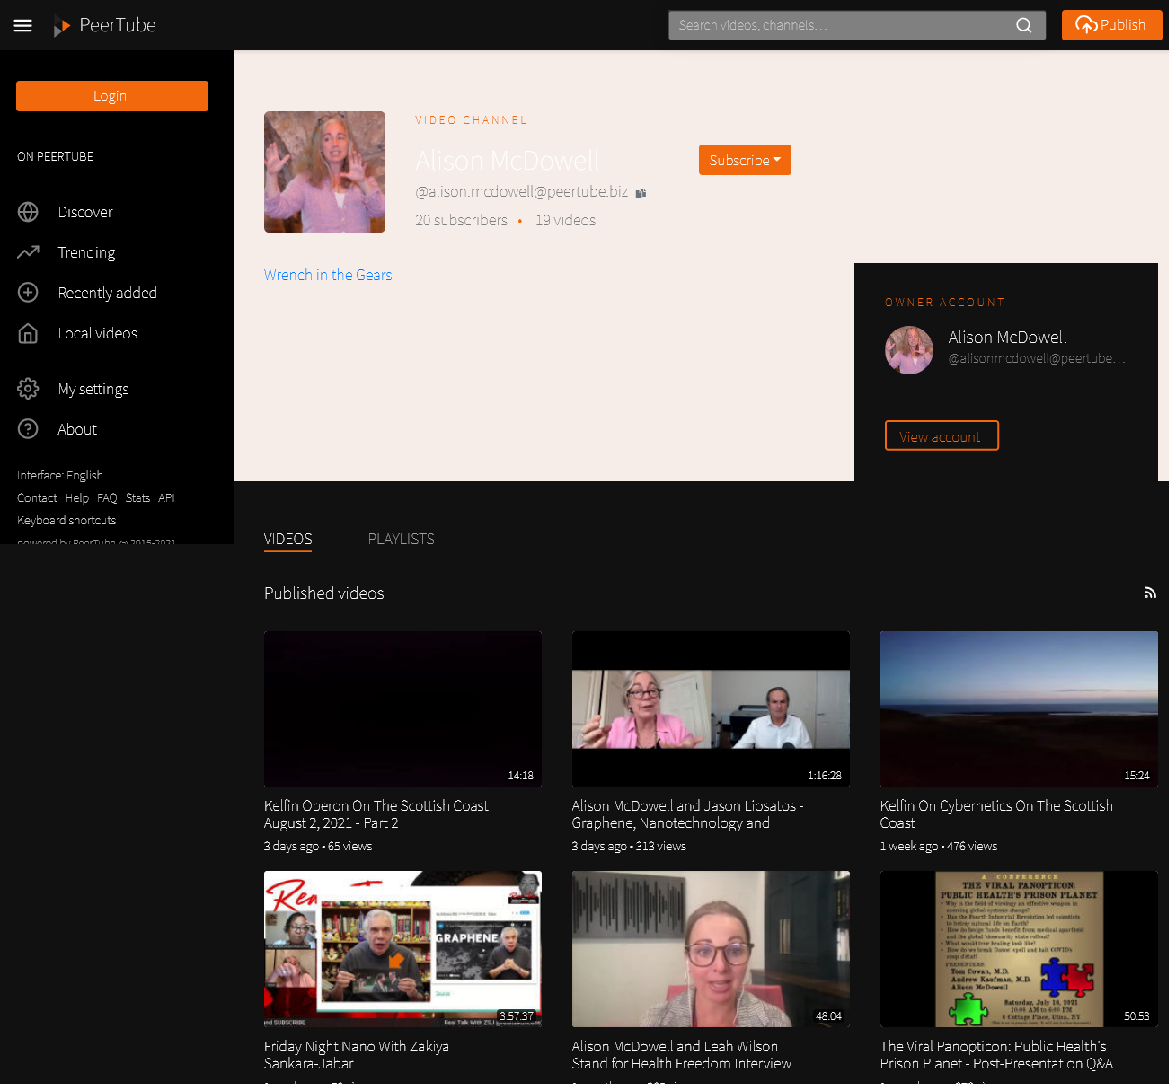Click title Alison McDowell and Jason Liosatos
1176x1090 pixels.
tap(688, 814)
